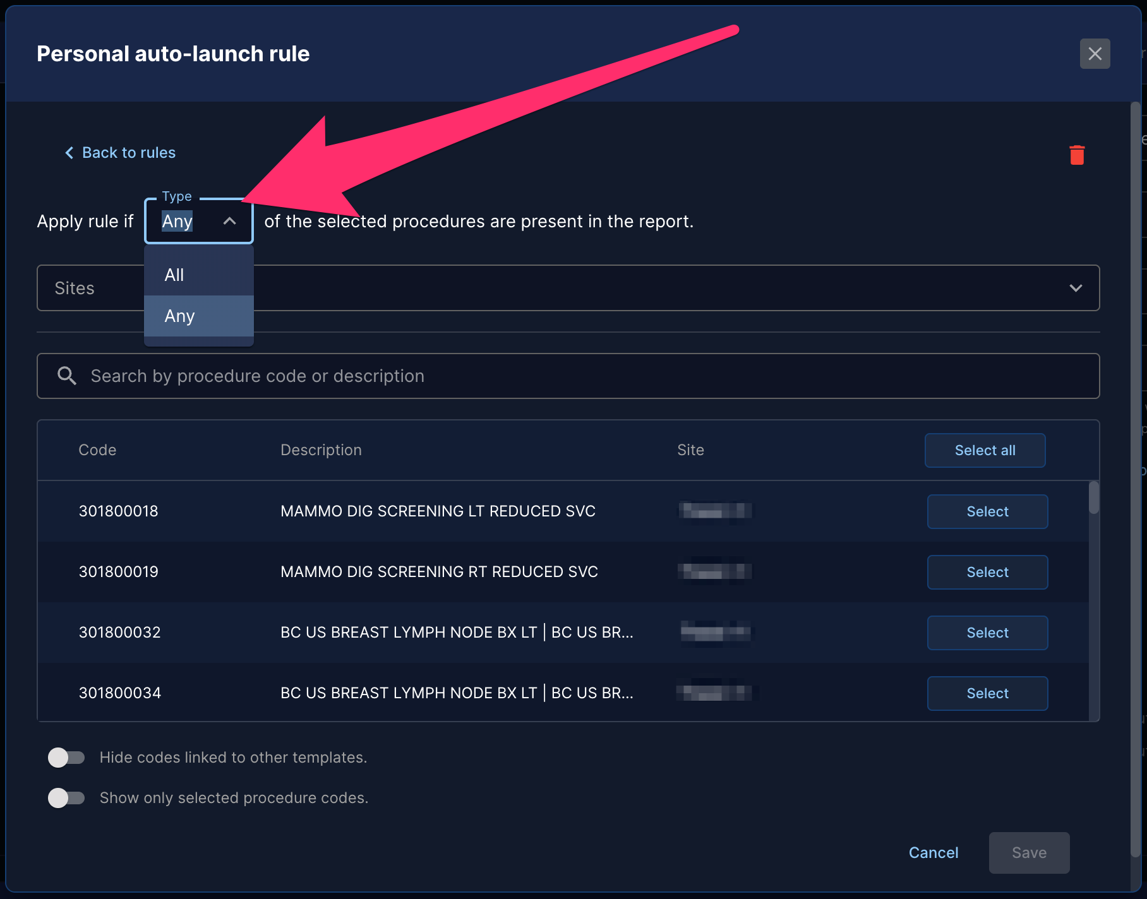Expand the Sites dropdown arrow
This screenshot has width=1147, height=899.
1076,288
